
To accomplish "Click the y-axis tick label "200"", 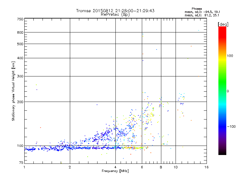I will (20, 102).
